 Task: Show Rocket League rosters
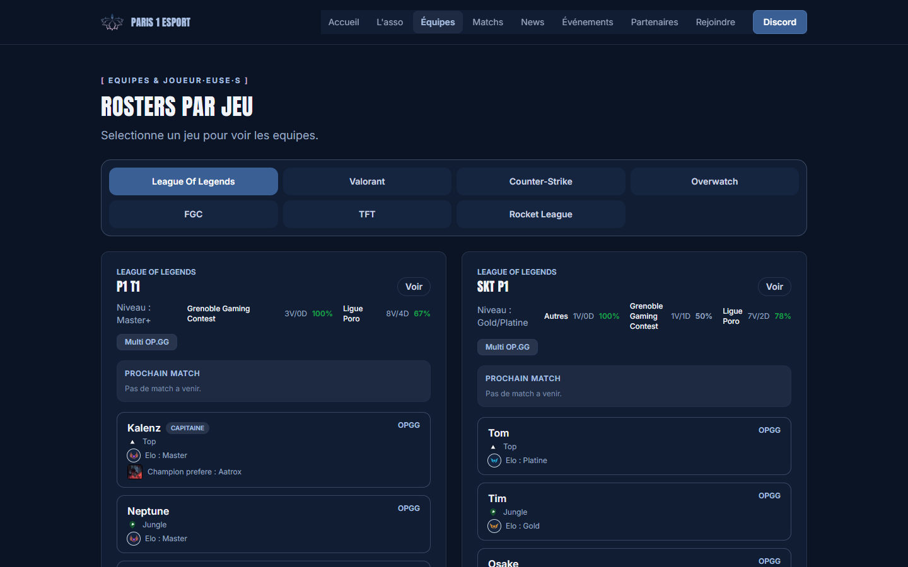[x=541, y=214]
